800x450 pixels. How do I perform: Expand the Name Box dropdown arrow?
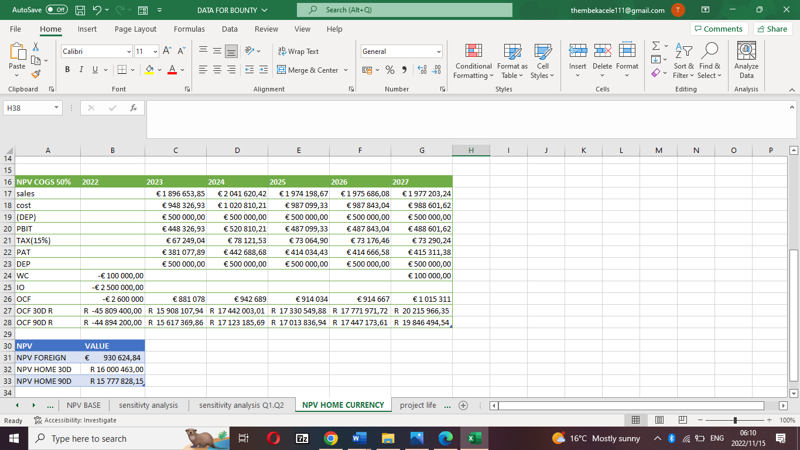[x=56, y=108]
